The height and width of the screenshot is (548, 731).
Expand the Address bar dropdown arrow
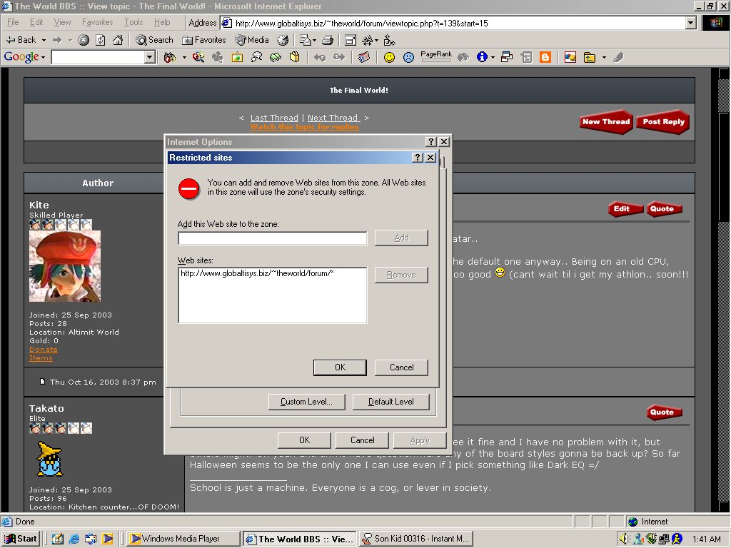[690, 23]
